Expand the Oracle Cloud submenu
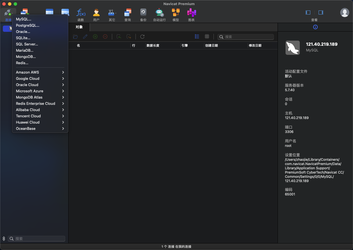The height and width of the screenshot is (250, 353). point(40,85)
